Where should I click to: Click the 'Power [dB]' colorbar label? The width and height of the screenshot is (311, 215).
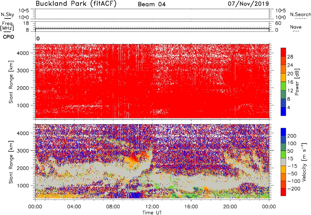297,82
